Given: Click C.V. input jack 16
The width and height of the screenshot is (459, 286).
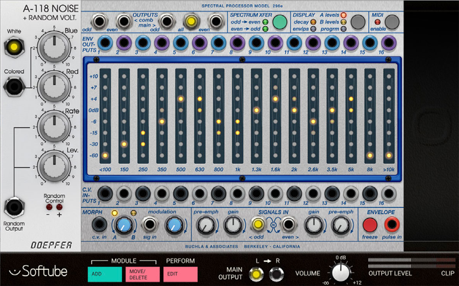Looking at the screenshot, I should point(388,193).
